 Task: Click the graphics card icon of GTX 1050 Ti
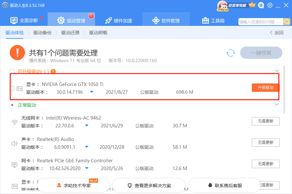[19, 89]
